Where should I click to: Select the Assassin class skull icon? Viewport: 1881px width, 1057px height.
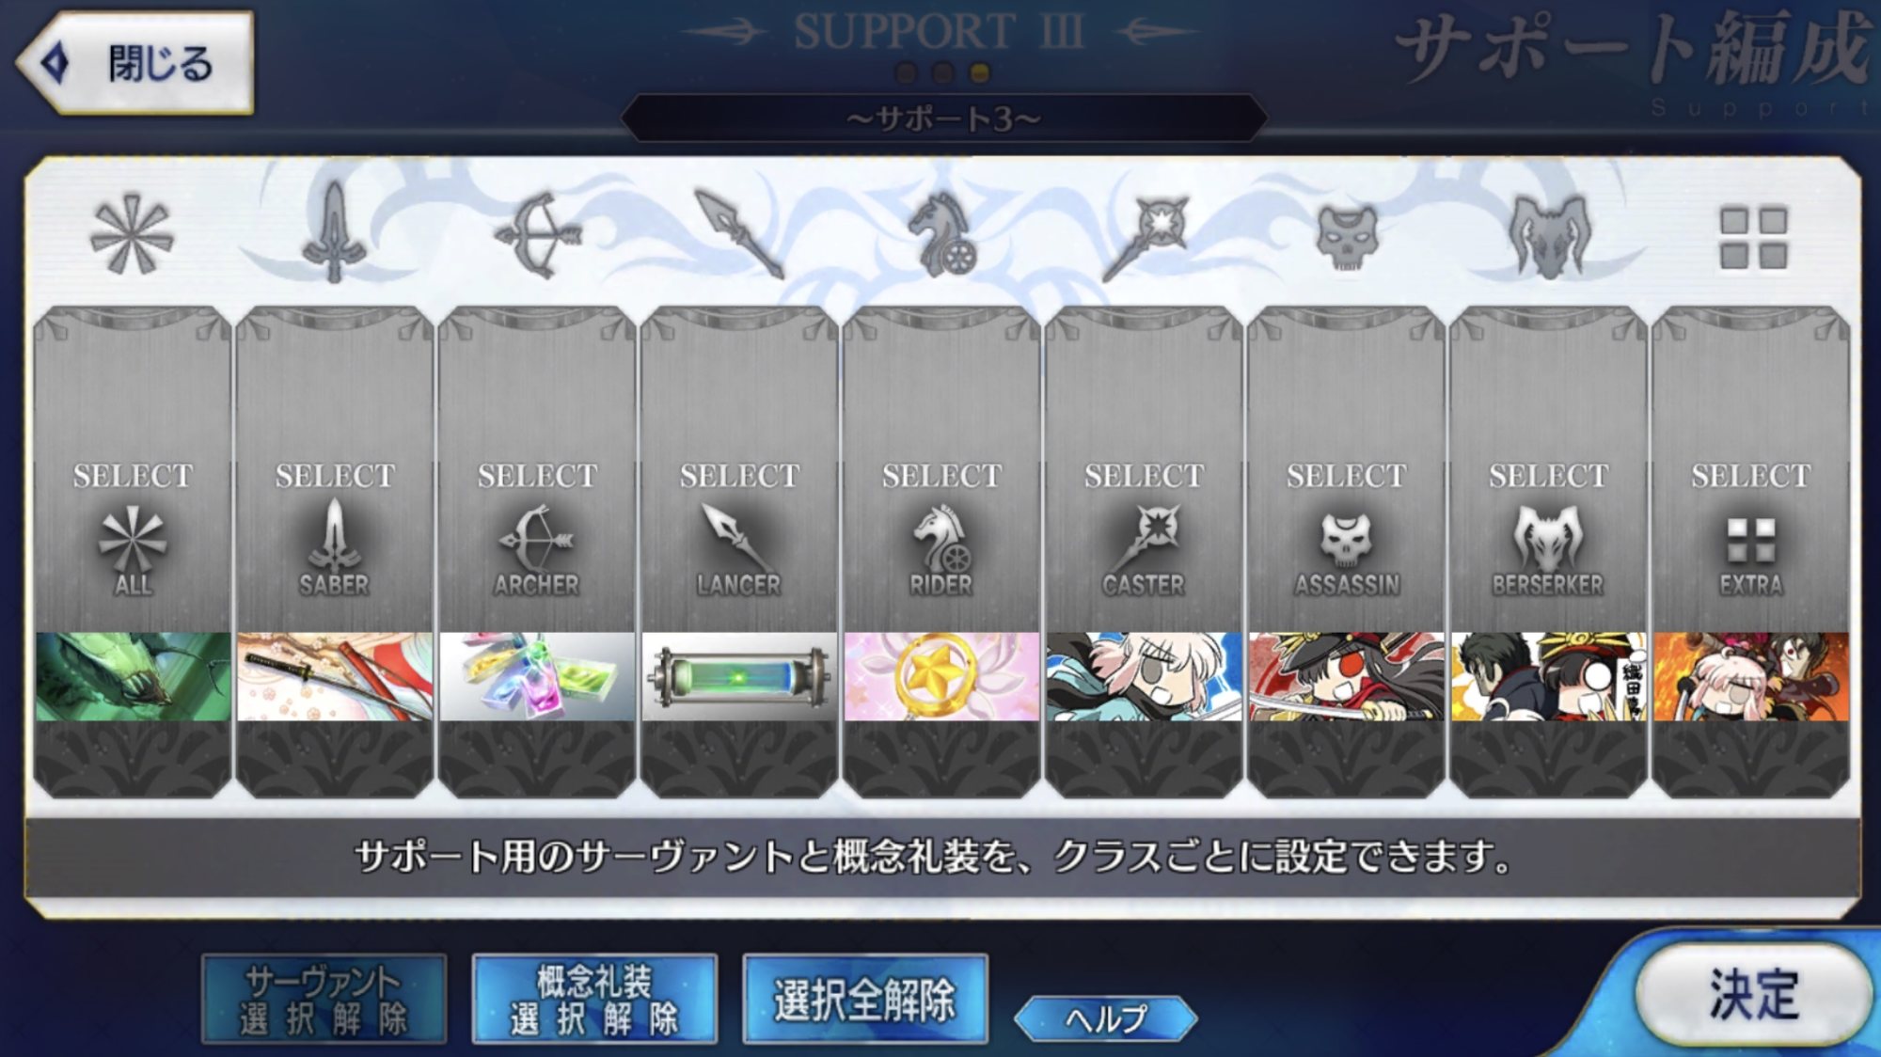pos(1347,237)
